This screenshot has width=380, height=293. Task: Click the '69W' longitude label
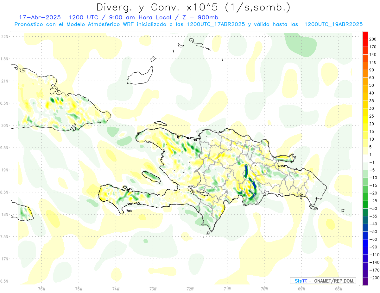click(x=301, y=289)
